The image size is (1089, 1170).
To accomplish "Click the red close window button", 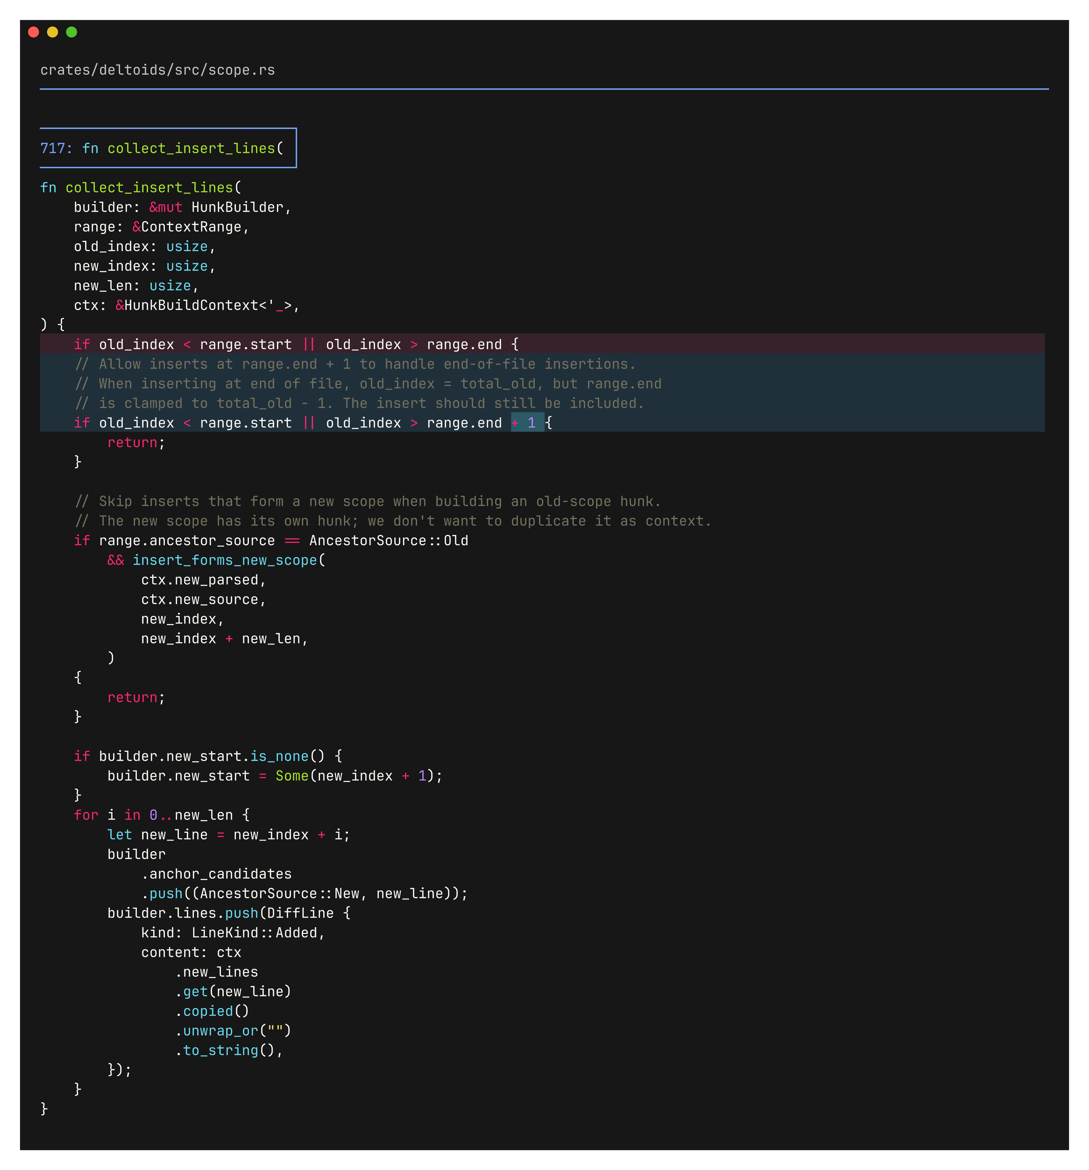I will 34,32.
